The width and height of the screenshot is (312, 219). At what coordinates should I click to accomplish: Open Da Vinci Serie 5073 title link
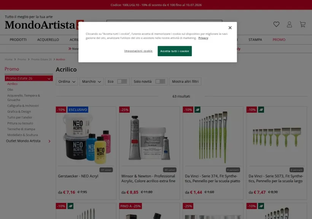276,178
